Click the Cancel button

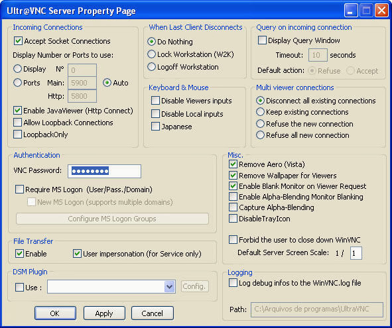coord(153,313)
